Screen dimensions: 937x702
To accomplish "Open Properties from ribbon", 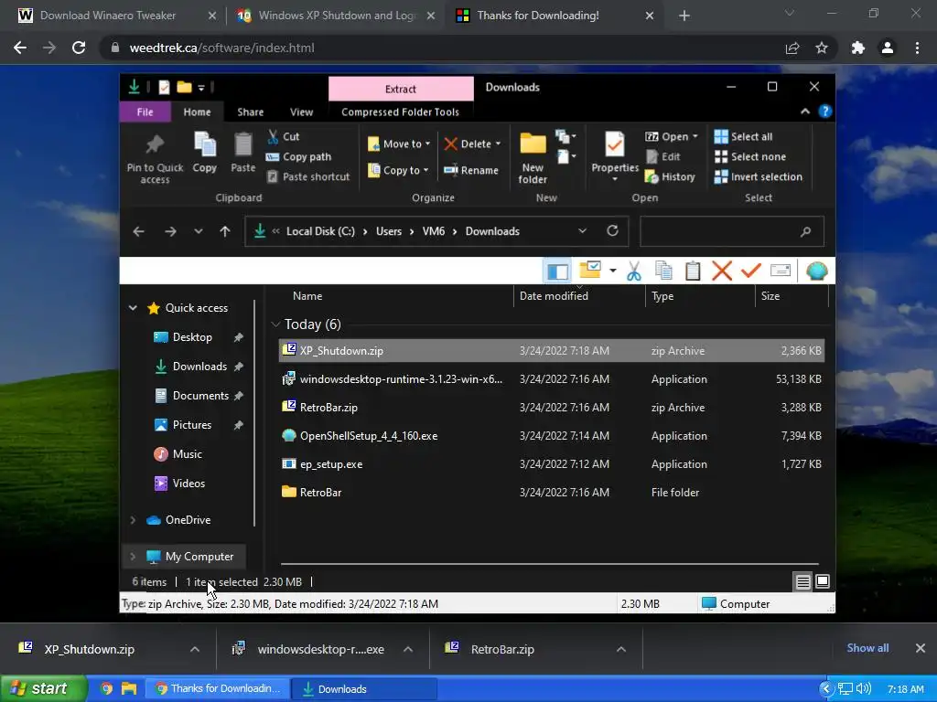I will 615,156.
